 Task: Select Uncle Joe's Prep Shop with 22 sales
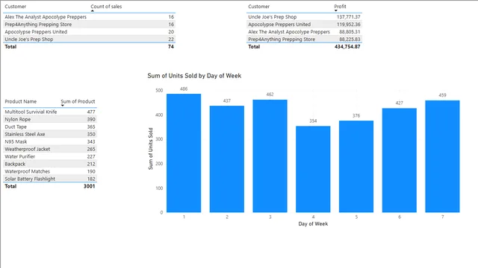pos(90,39)
